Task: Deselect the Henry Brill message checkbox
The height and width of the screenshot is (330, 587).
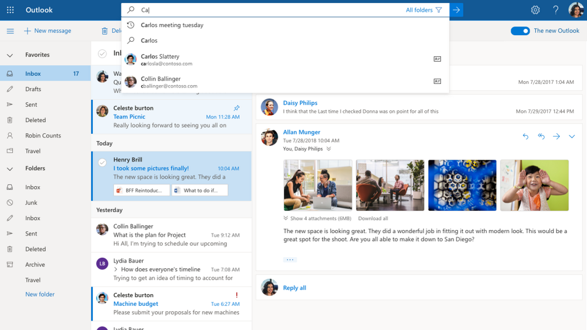Action: 102,163
